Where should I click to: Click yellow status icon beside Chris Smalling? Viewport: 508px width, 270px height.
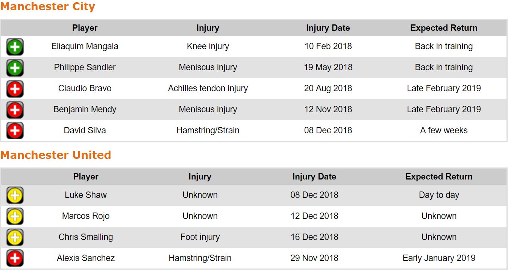click(x=15, y=237)
